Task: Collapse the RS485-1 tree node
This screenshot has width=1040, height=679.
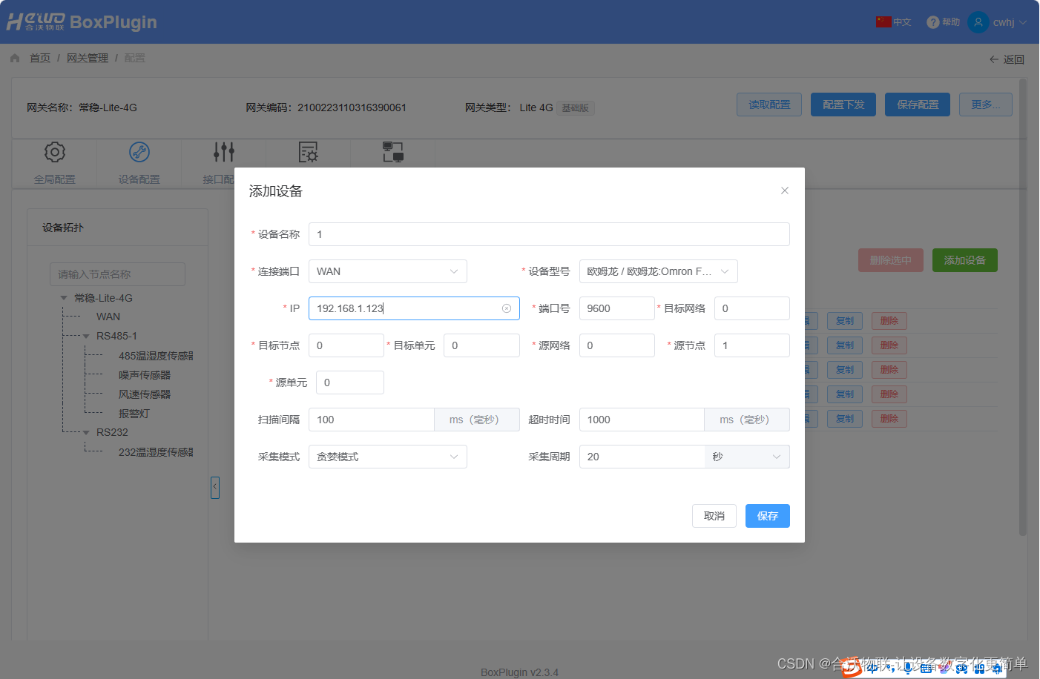Action: [86, 336]
